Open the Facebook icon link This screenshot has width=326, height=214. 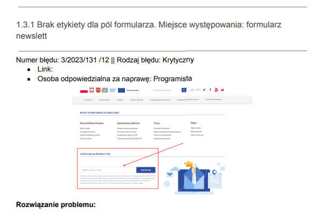210,90
